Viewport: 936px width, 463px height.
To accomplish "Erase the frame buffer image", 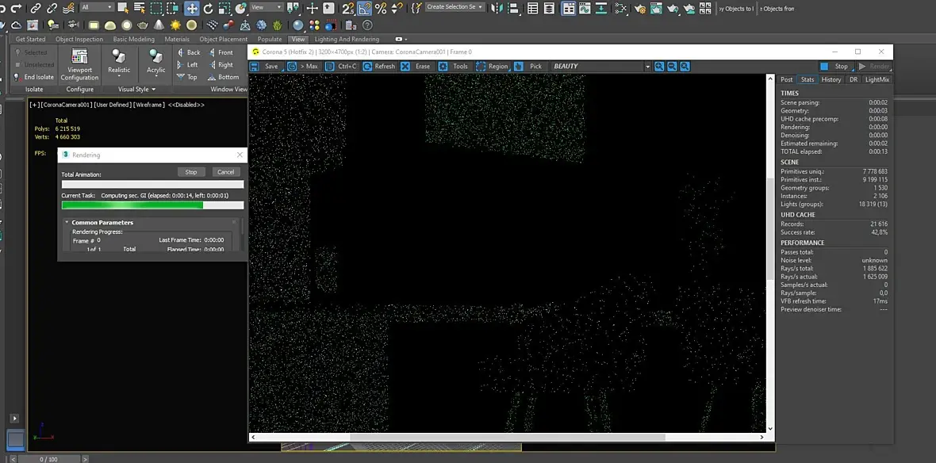I will click(416, 67).
